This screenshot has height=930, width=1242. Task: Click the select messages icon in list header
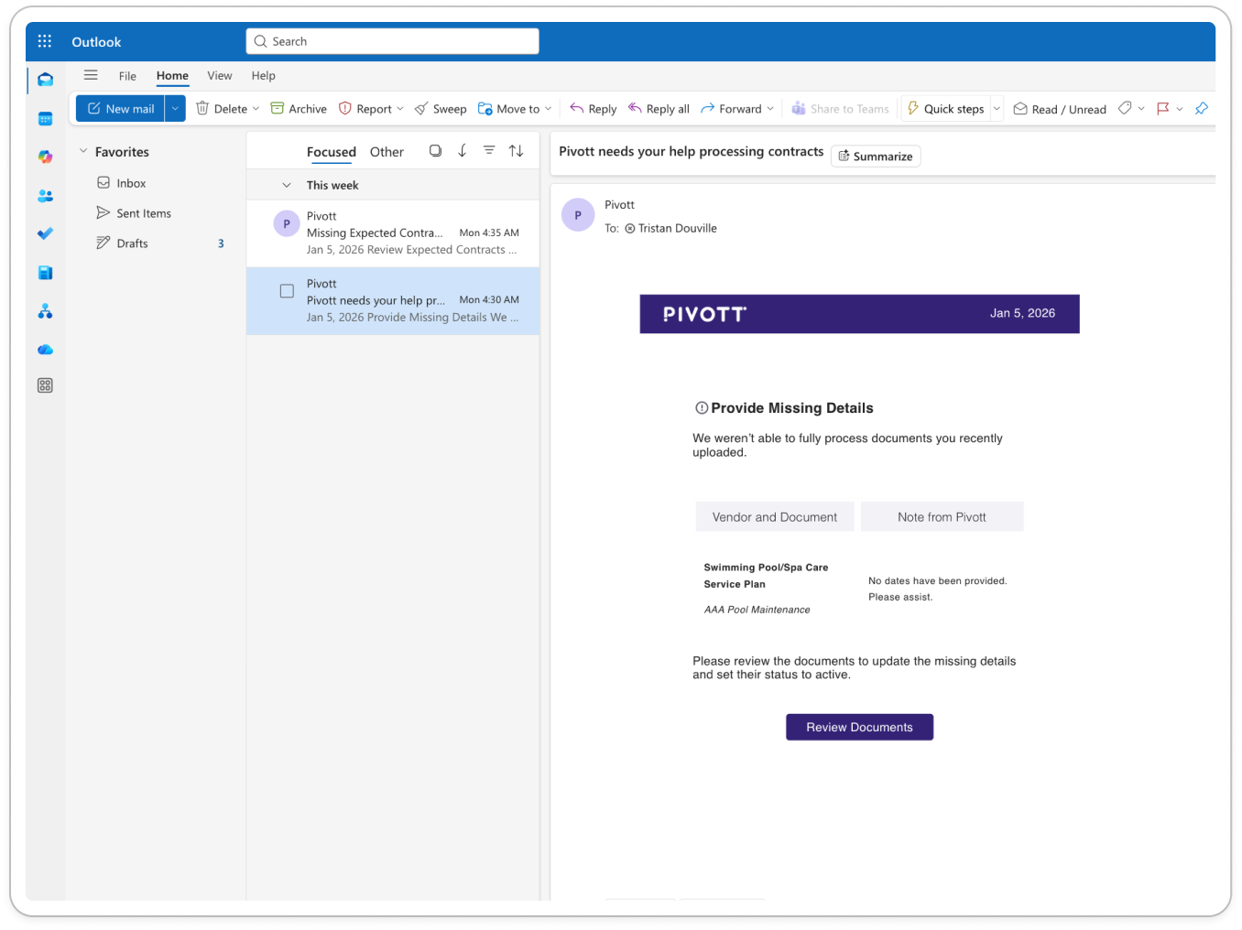435,151
